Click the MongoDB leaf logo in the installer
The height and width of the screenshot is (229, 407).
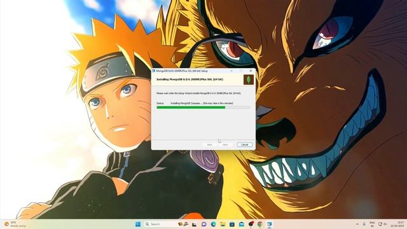point(249,80)
